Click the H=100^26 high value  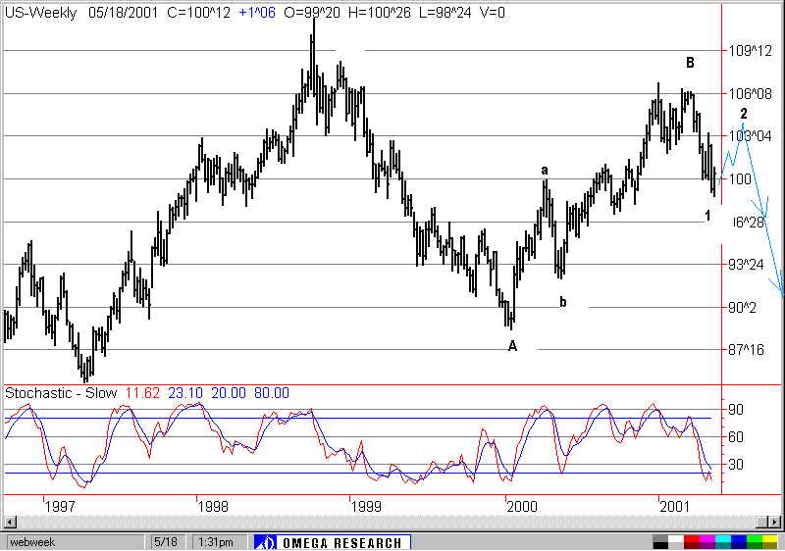(380, 13)
